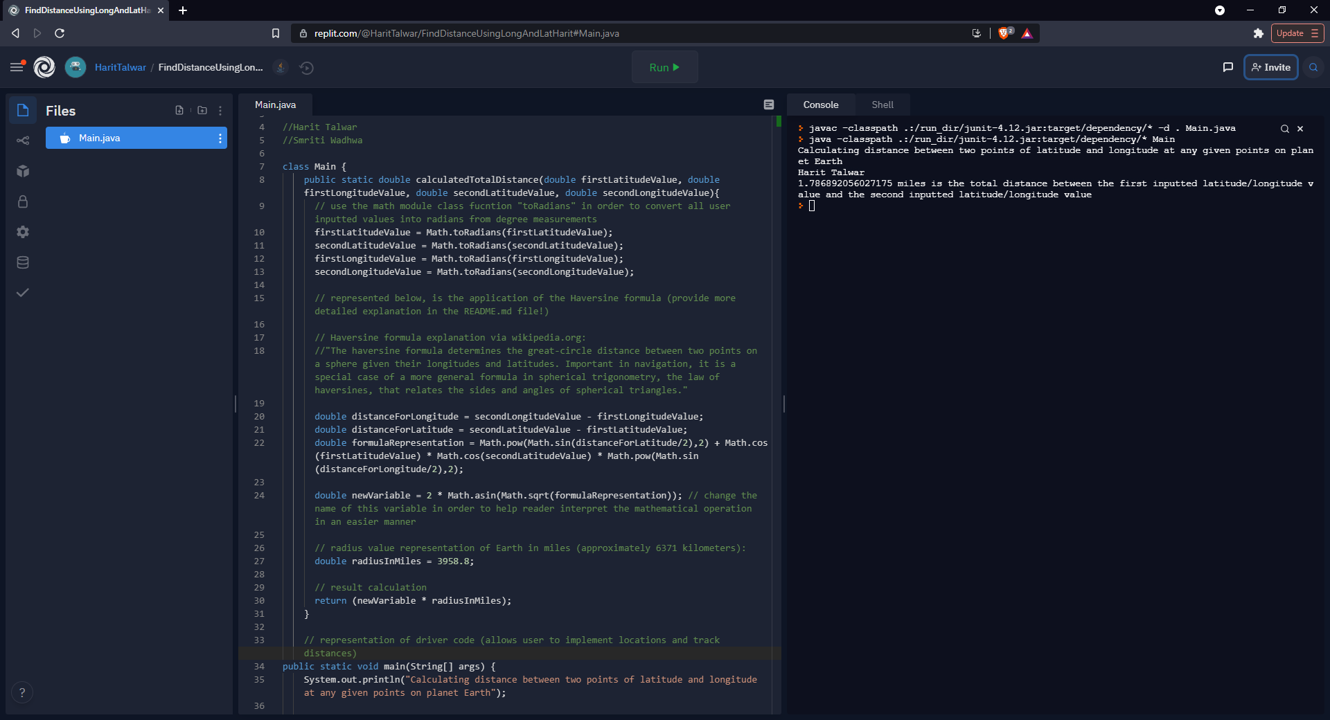Screen dimensions: 1330x720
Task: Click the Add file icon in Files panel
Action: [x=179, y=110]
